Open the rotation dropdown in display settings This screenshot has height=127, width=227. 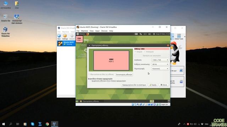pyautogui.click(x=160, y=69)
